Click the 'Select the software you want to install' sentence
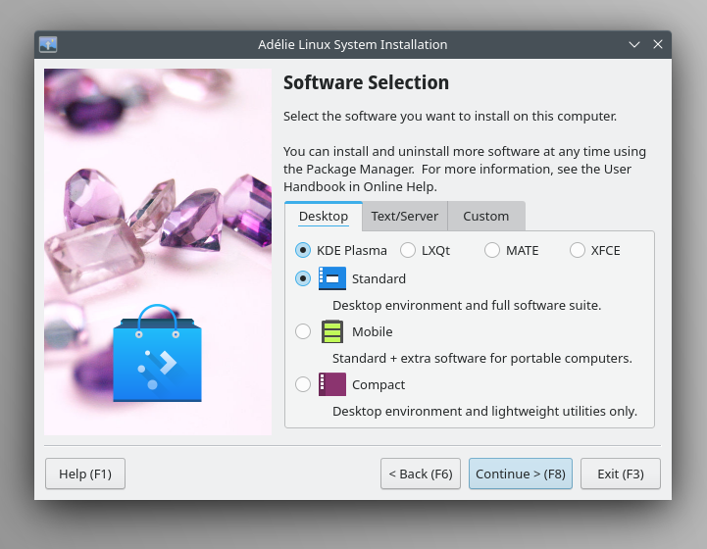The image size is (707, 549). click(x=449, y=117)
